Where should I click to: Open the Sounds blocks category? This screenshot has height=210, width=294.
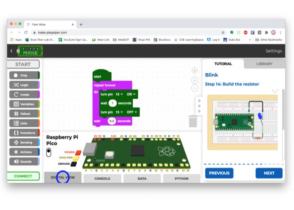(x=24, y=161)
